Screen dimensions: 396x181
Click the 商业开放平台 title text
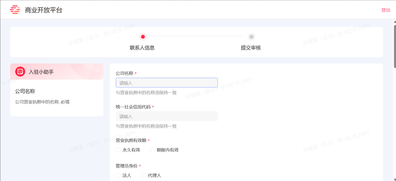[44, 10]
